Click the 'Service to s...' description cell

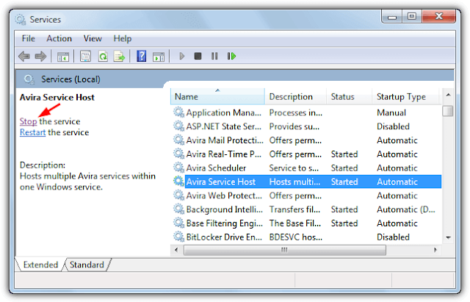click(294, 168)
